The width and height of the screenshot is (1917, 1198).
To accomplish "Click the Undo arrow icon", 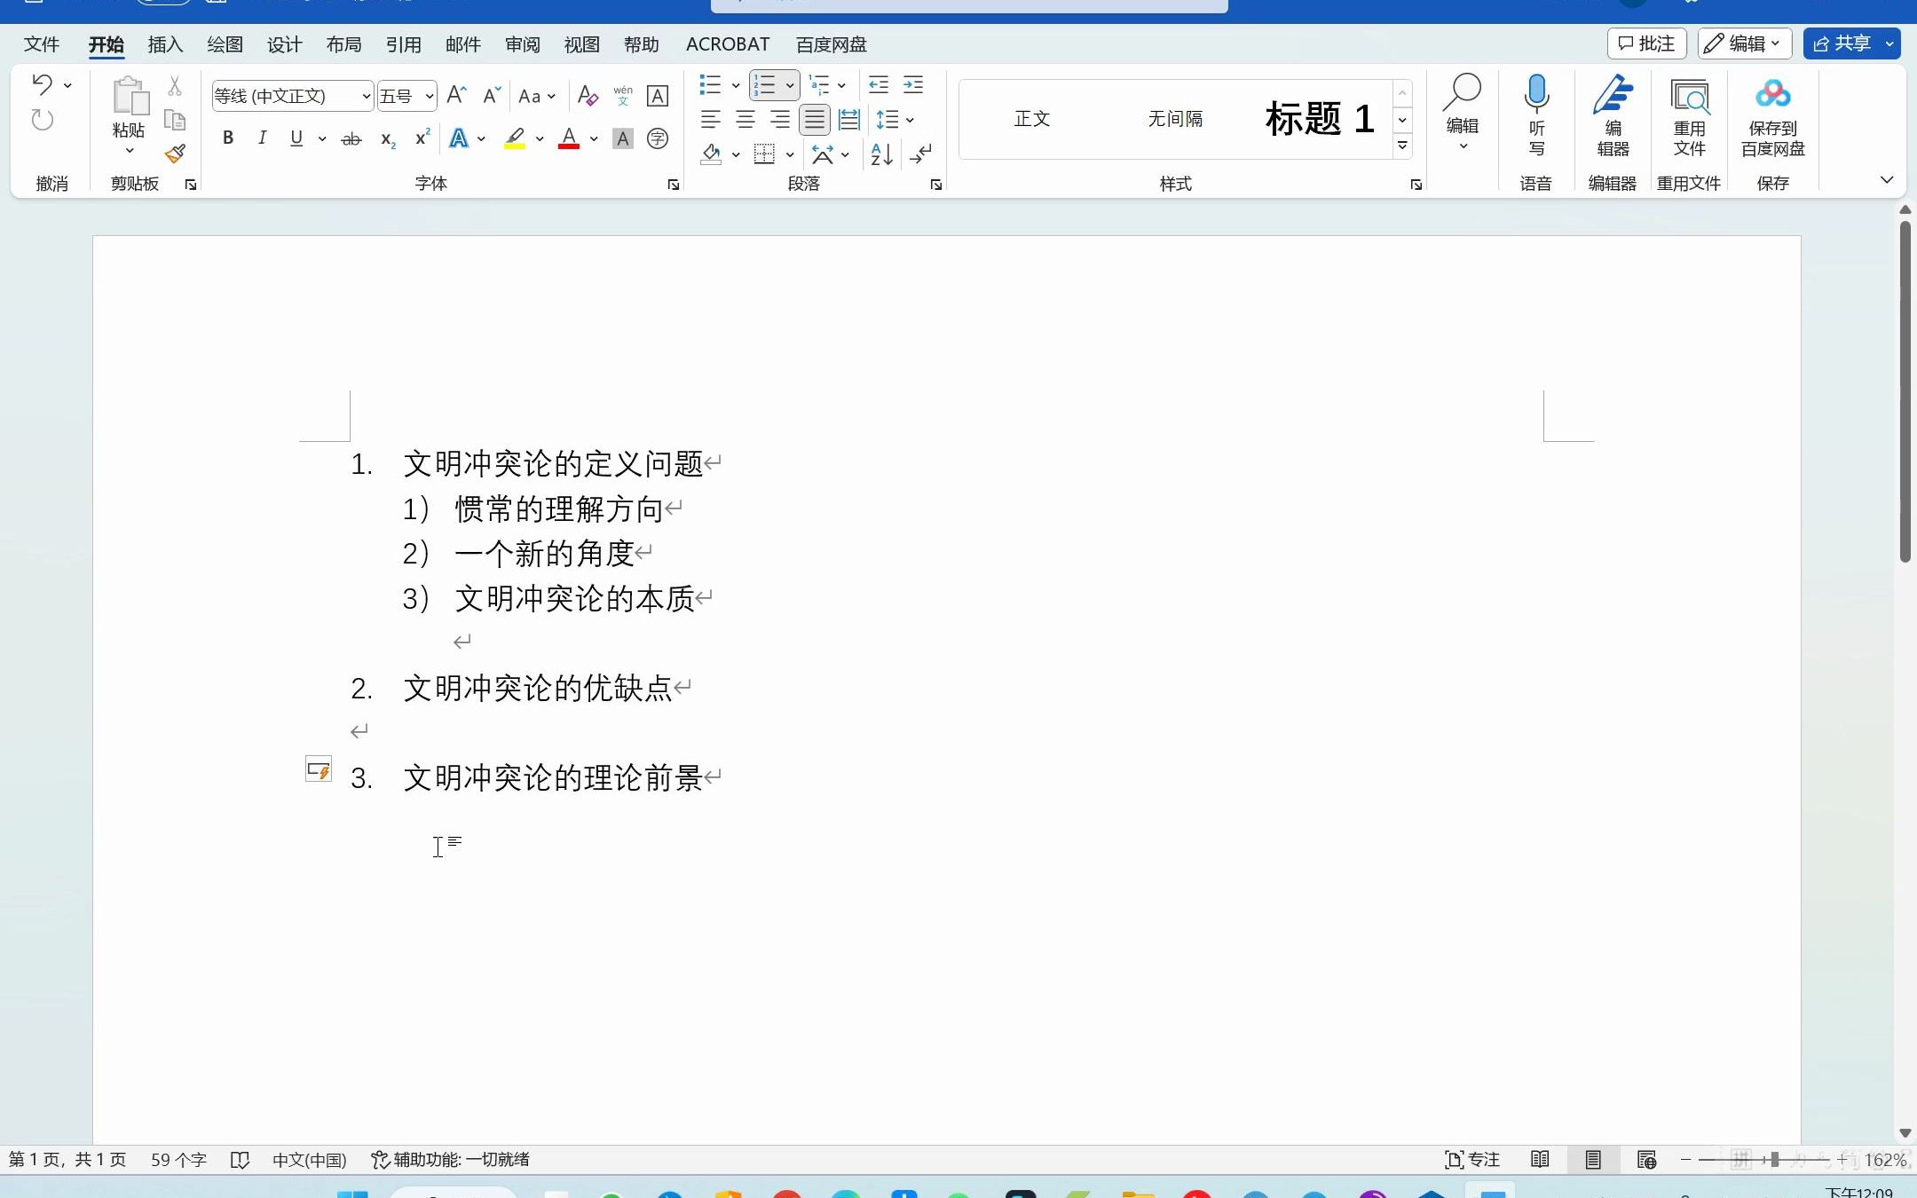I will click(x=42, y=84).
